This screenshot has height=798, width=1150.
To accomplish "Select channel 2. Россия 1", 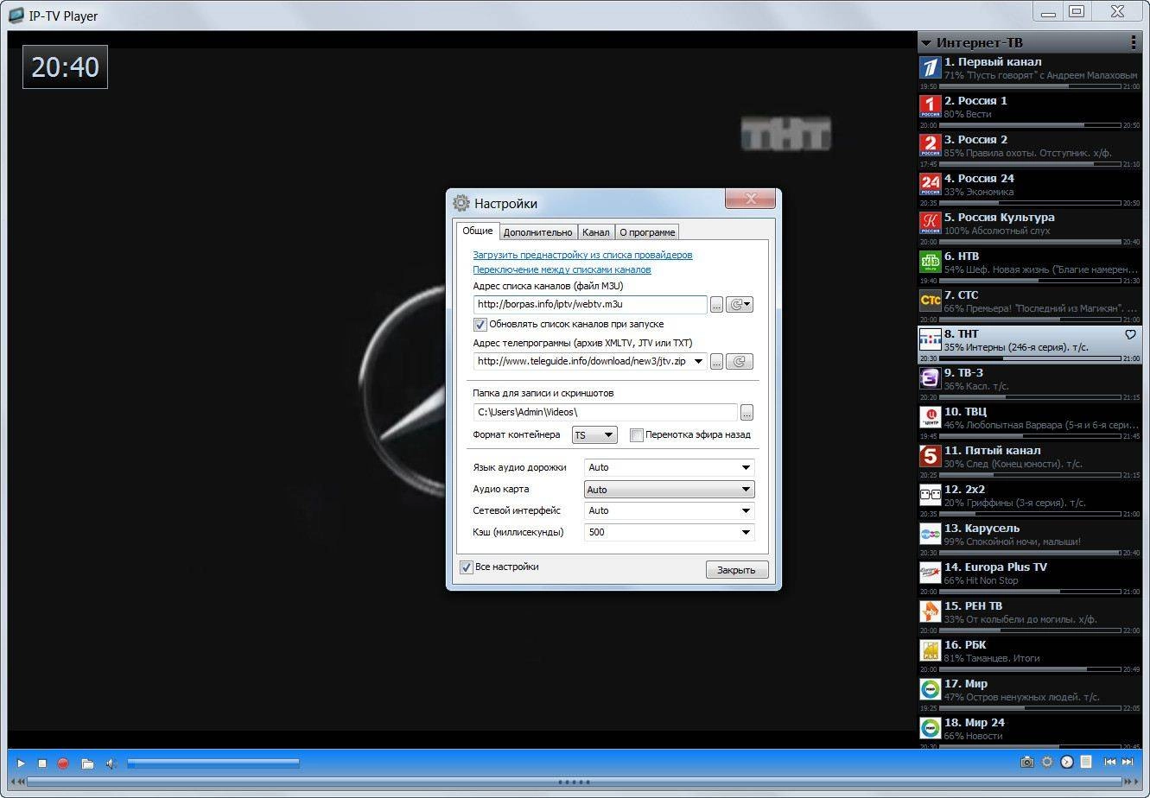I will [1030, 112].
